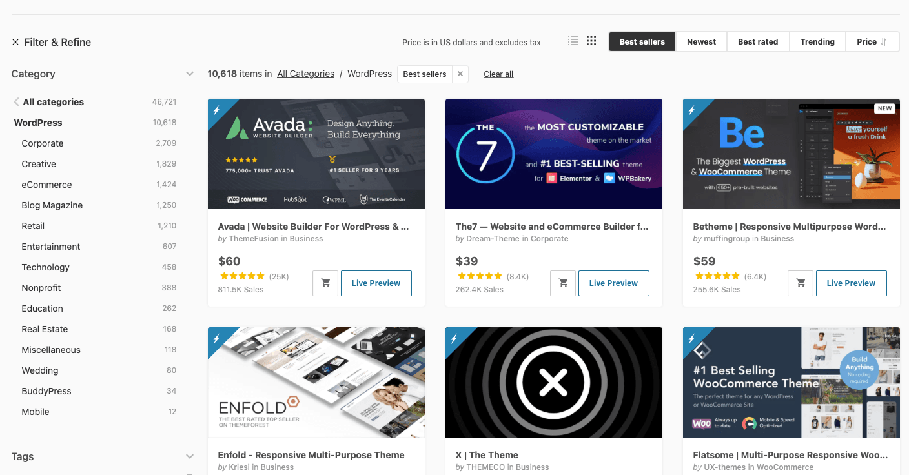
Task: Filter by eCommerce category
Action: (46, 185)
